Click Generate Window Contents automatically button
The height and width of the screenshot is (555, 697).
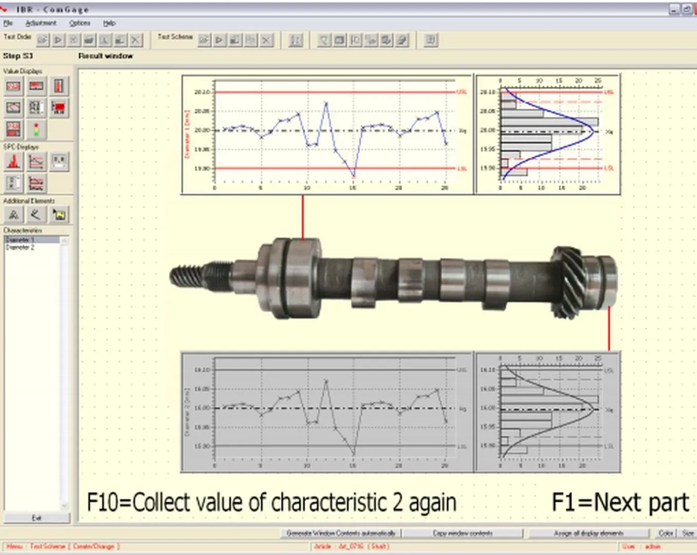pos(341,533)
